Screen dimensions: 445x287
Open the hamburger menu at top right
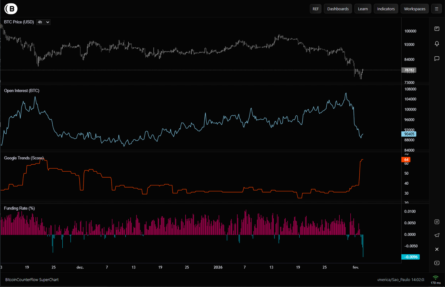[x=436, y=9]
